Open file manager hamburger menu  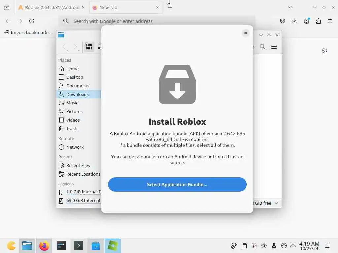[274, 47]
